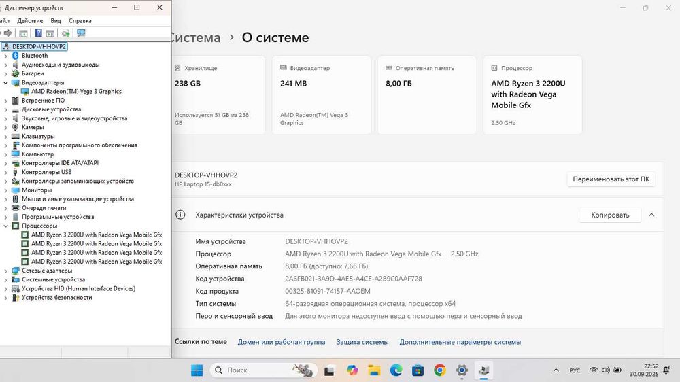Select Мыши и иные указывающие устройства item
Screen dimensions: 680x382
pyautogui.click(x=78, y=199)
